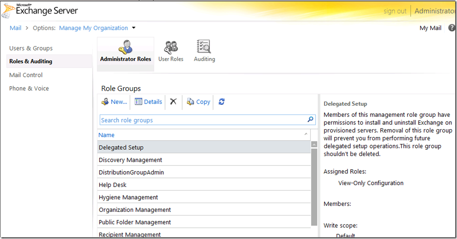Copy the selected role group

click(198, 102)
